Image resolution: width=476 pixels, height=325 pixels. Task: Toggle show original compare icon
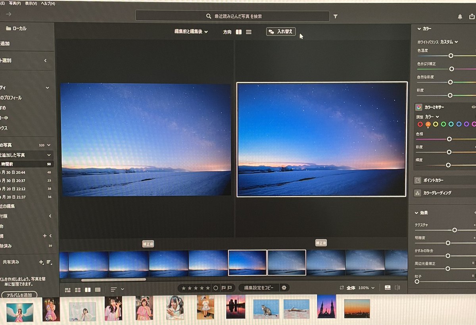(397, 288)
